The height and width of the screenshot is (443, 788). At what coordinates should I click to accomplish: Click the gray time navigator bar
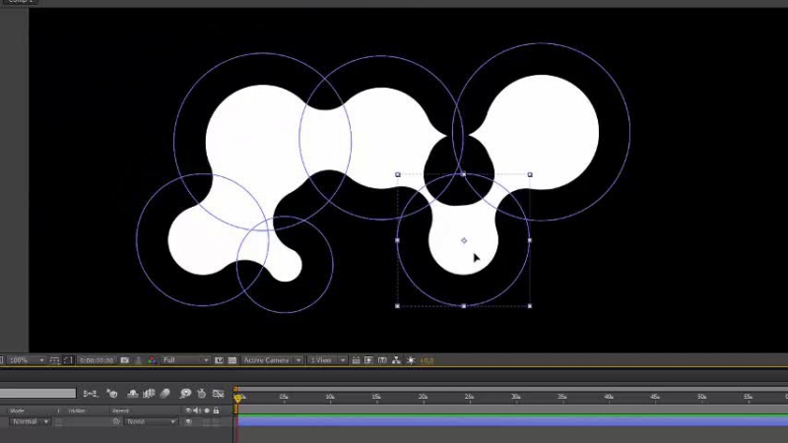tap(512, 389)
